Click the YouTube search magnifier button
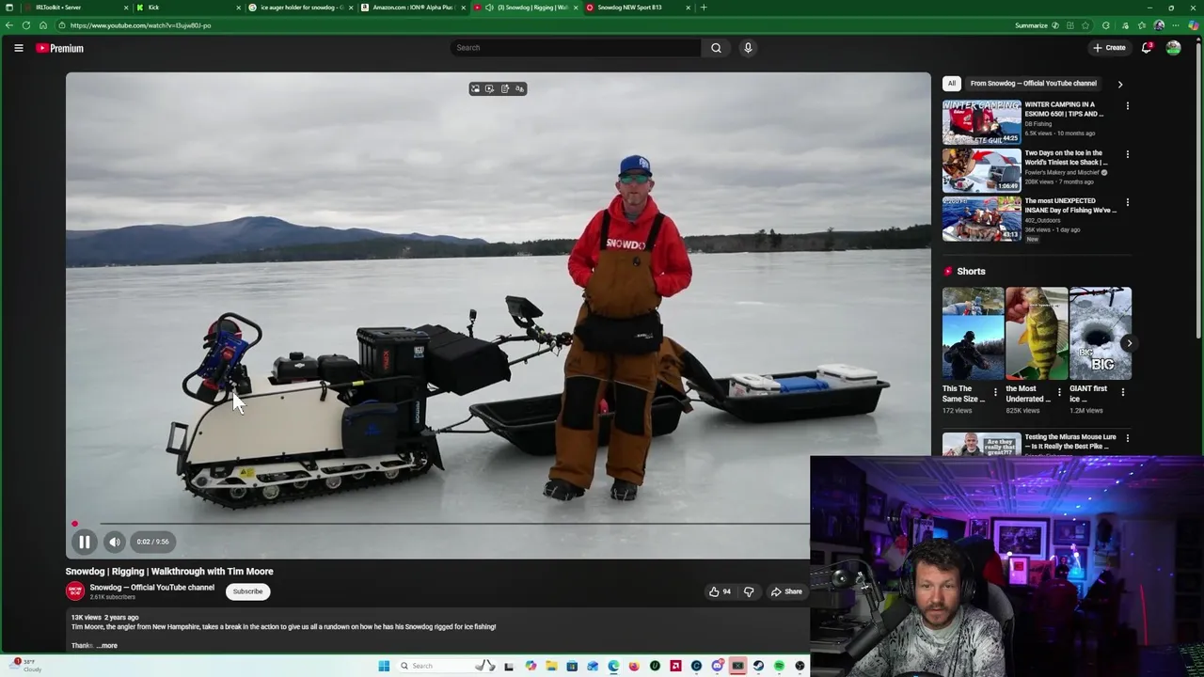1204x677 pixels. pyautogui.click(x=716, y=48)
